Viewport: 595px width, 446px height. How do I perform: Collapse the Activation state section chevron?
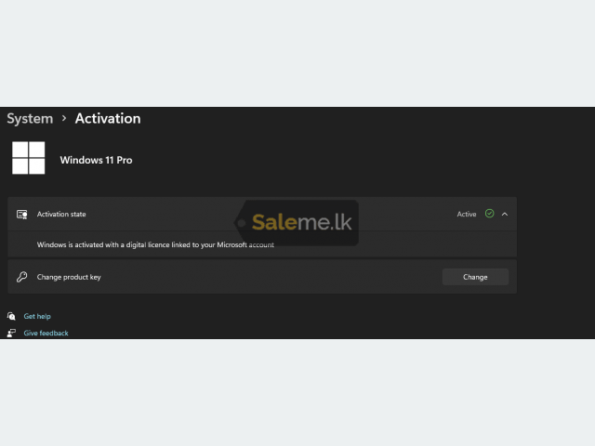pyautogui.click(x=505, y=215)
